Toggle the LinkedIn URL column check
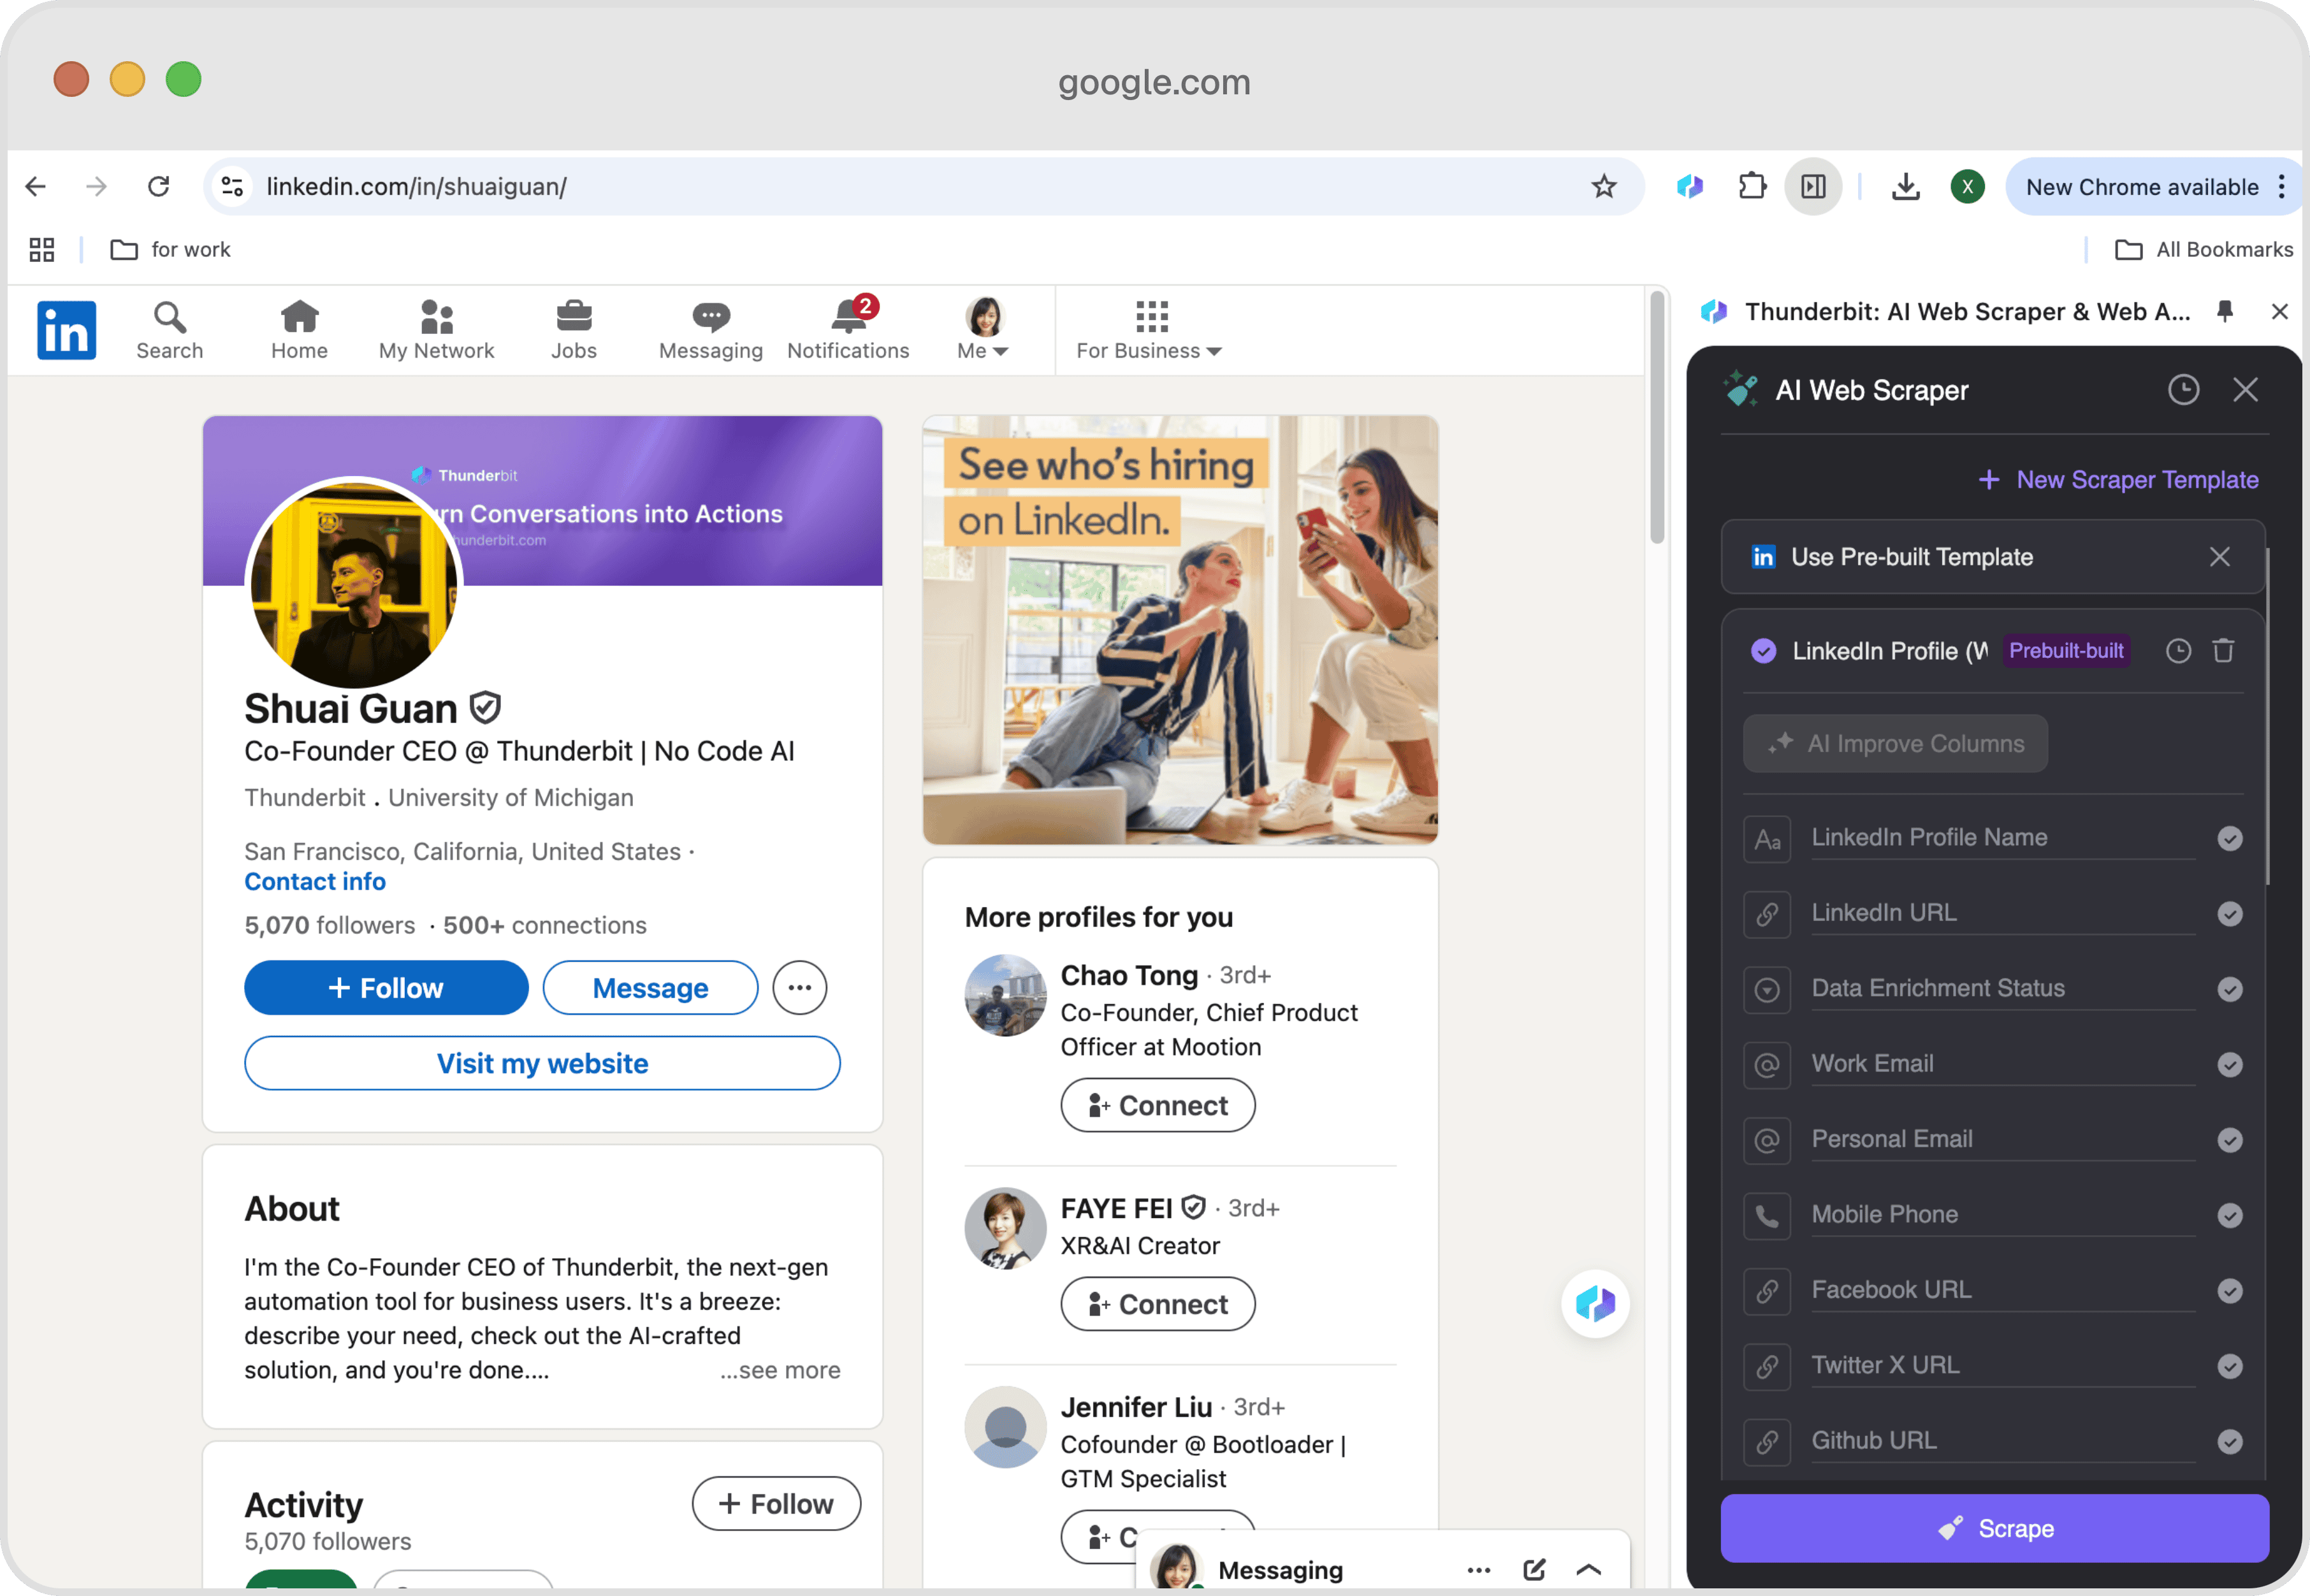Image resolution: width=2310 pixels, height=1596 pixels. (2229, 914)
